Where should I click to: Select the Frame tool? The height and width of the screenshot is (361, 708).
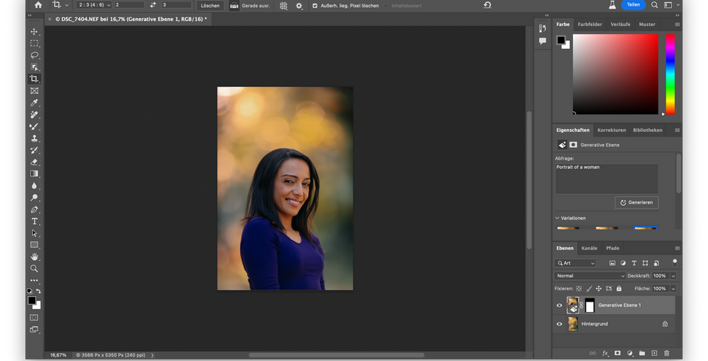click(x=34, y=91)
